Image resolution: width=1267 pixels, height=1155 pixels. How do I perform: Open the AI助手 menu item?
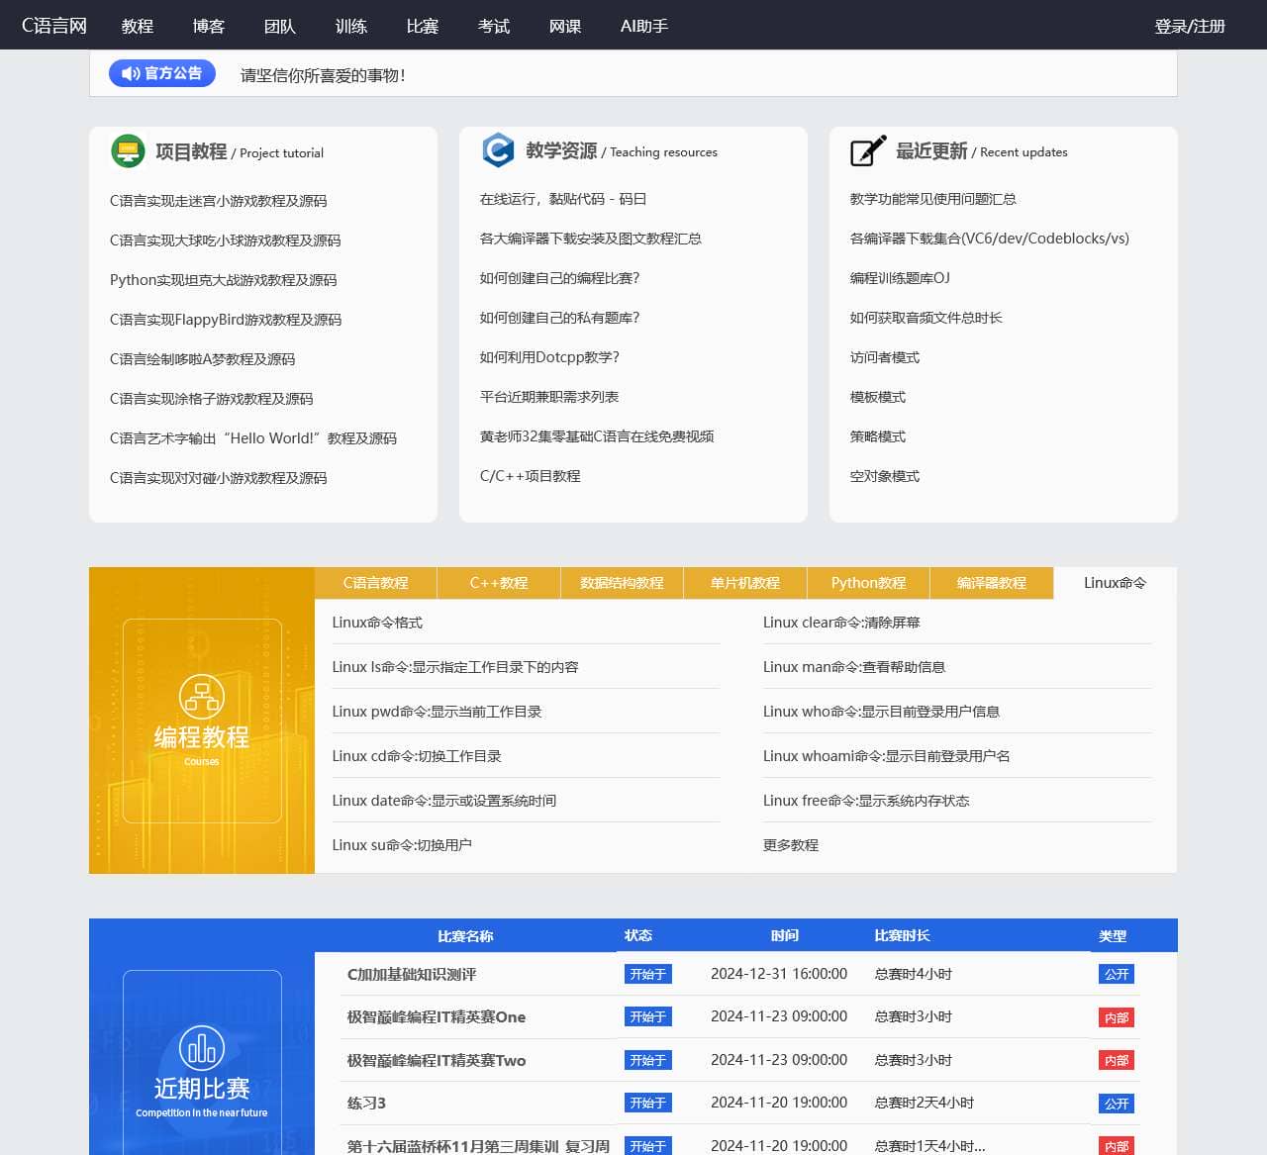[x=642, y=27]
